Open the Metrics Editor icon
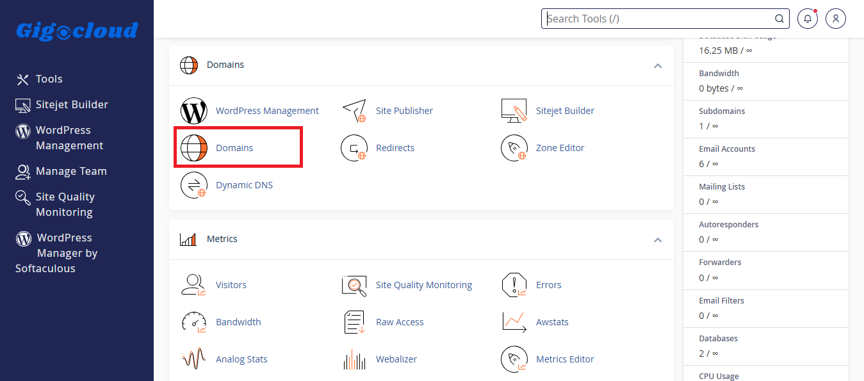The height and width of the screenshot is (381, 864). click(514, 359)
